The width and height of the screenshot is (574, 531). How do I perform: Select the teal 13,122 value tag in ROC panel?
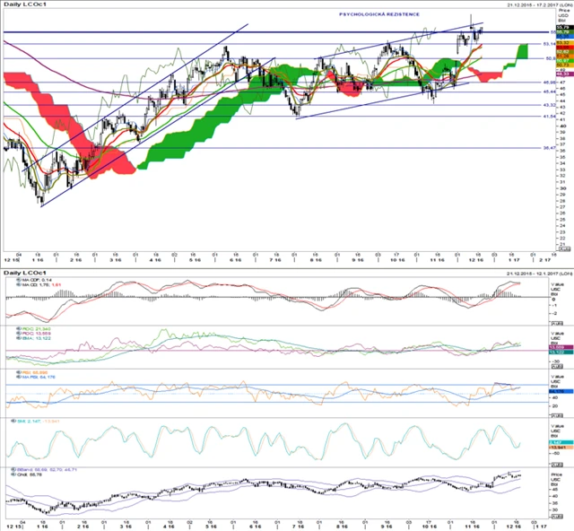coord(561,352)
